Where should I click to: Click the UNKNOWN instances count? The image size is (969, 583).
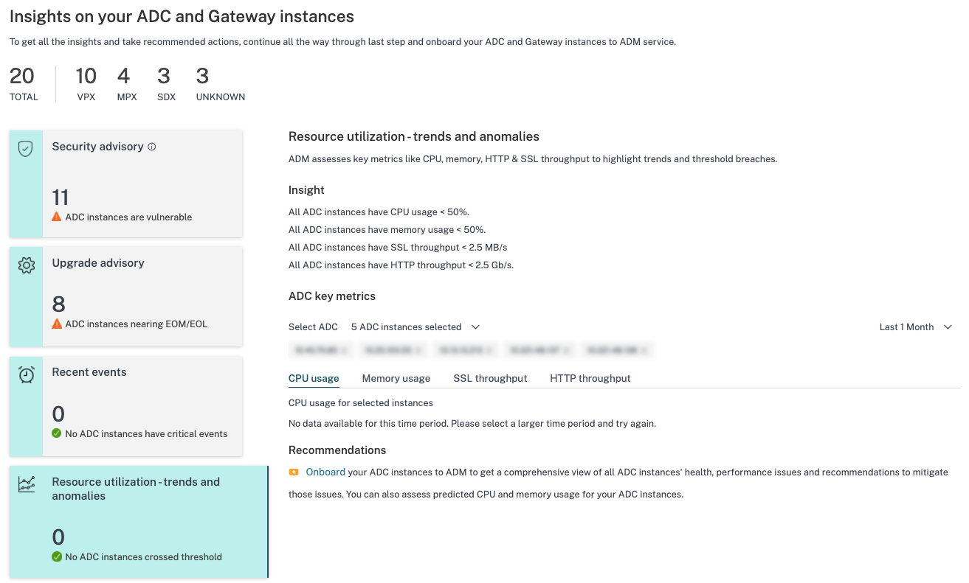(202, 76)
